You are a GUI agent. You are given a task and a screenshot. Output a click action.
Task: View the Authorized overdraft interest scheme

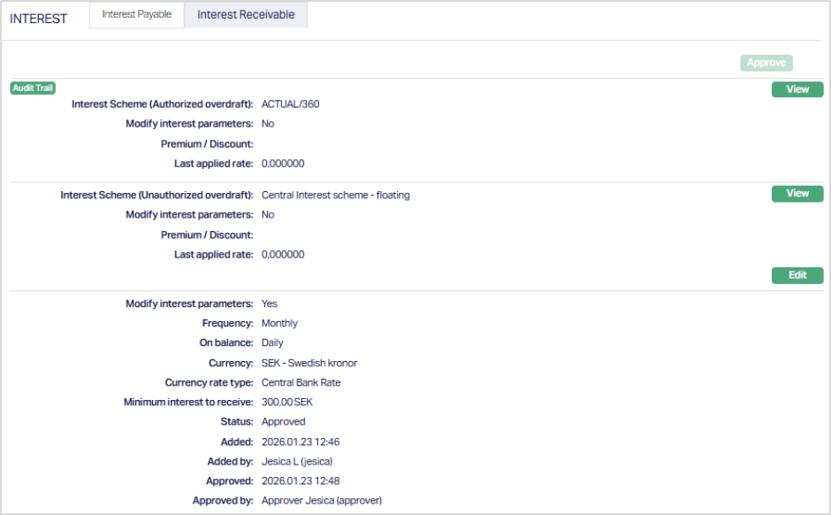pyautogui.click(x=797, y=89)
